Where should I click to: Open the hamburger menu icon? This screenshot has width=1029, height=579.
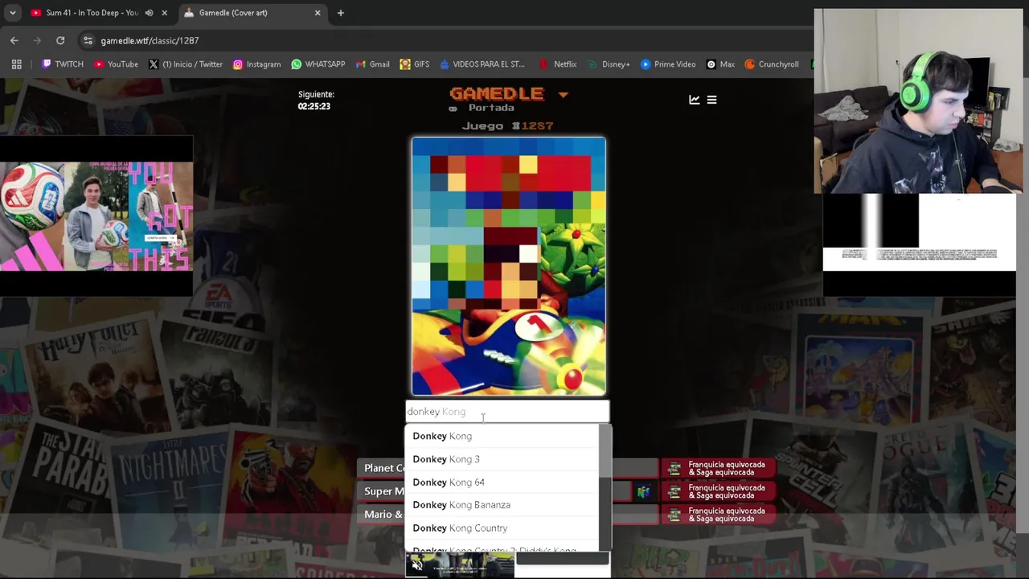coord(711,100)
